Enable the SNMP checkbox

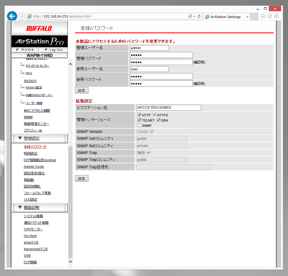coord(139,125)
